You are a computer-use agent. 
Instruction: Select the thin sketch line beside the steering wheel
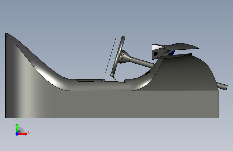pyautogui.click(x=110, y=56)
